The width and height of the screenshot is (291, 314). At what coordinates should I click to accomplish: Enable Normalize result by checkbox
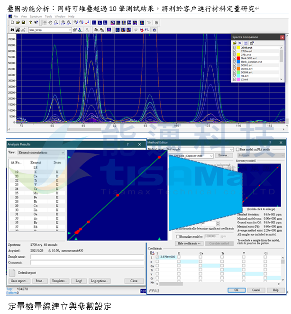point(178,236)
